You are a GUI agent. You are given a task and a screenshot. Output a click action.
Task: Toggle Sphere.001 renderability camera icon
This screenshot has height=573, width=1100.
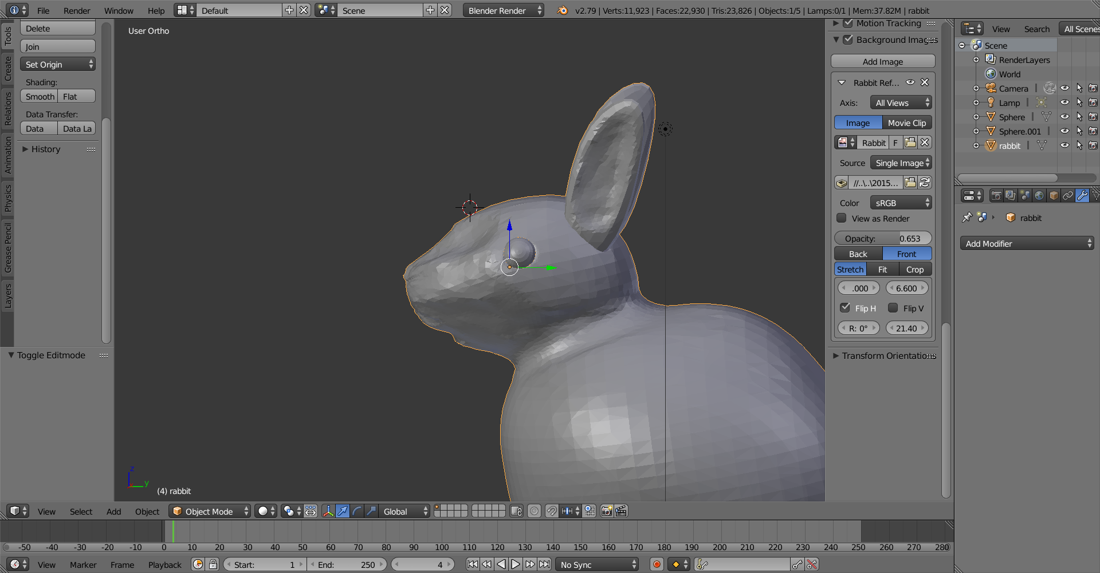coord(1093,131)
